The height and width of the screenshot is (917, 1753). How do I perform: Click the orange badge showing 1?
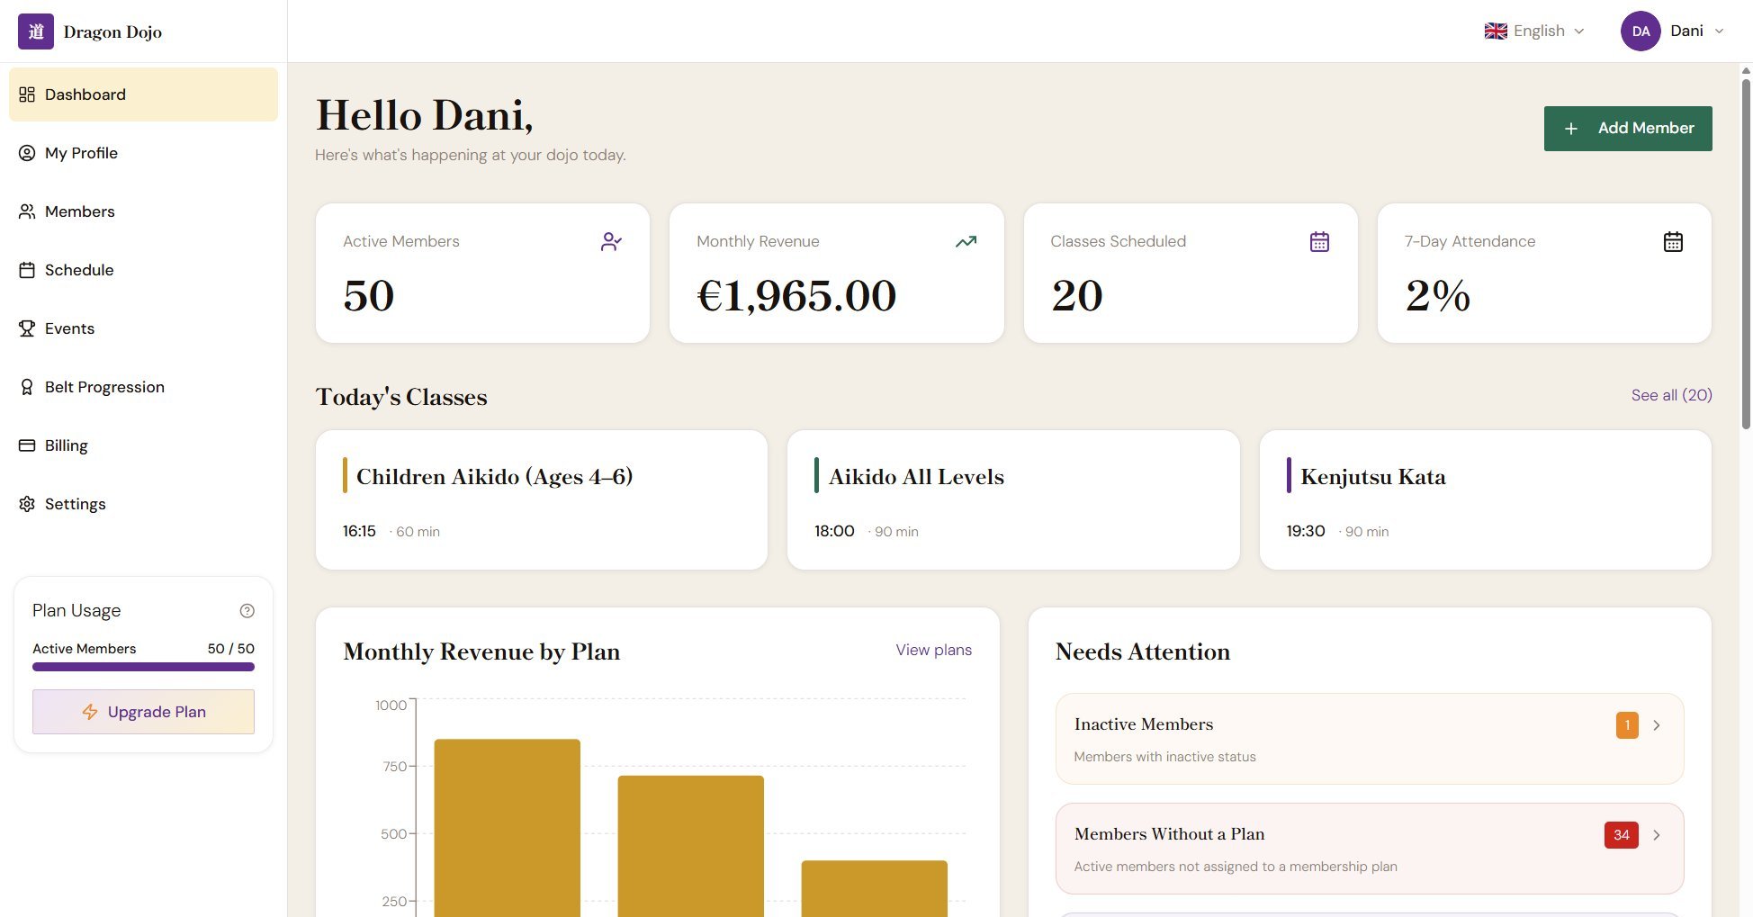click(1627, 725)
